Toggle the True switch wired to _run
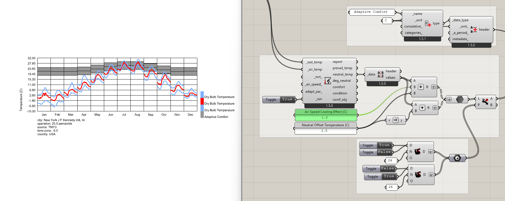This screenshot has height=201, width=505. click(x=287, y=100)
